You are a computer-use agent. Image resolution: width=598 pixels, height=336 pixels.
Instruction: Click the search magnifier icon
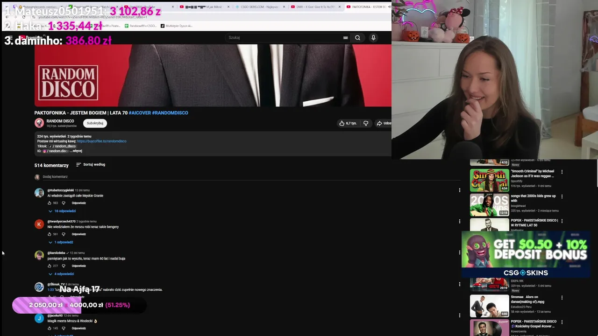tap(357, 38)
